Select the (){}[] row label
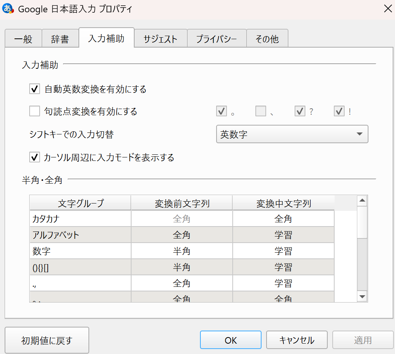The height and width of the screenshot is (354, 395). pos(80,267)
